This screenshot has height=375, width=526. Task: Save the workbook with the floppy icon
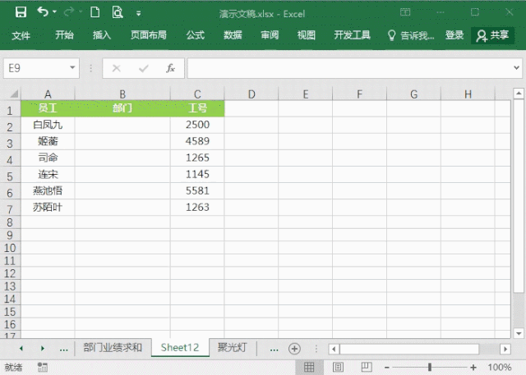[x=21, y=13]
